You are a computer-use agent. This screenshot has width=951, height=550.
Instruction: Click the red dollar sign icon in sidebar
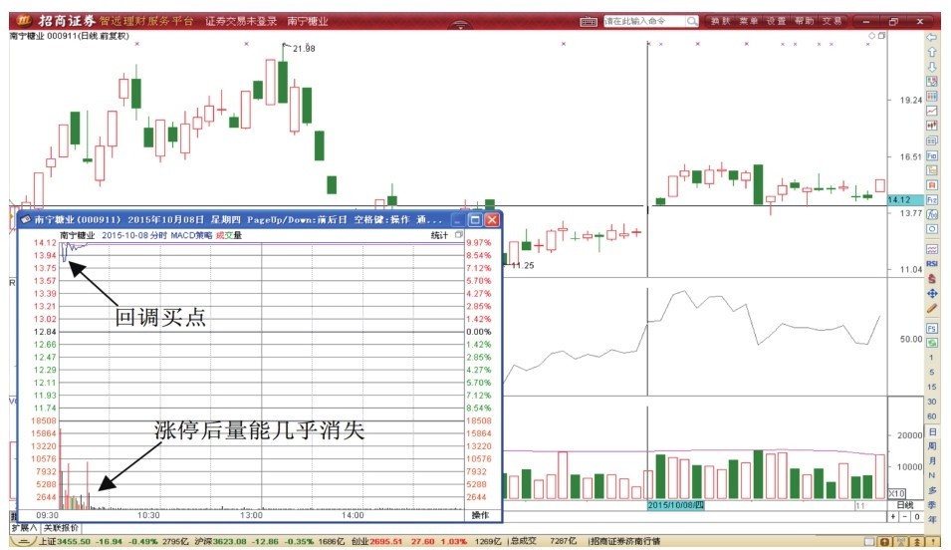point(932,279)
